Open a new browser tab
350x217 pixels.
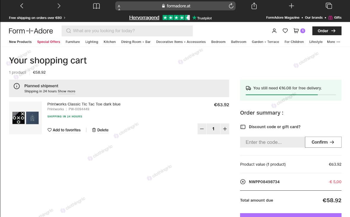click(291, 6)
